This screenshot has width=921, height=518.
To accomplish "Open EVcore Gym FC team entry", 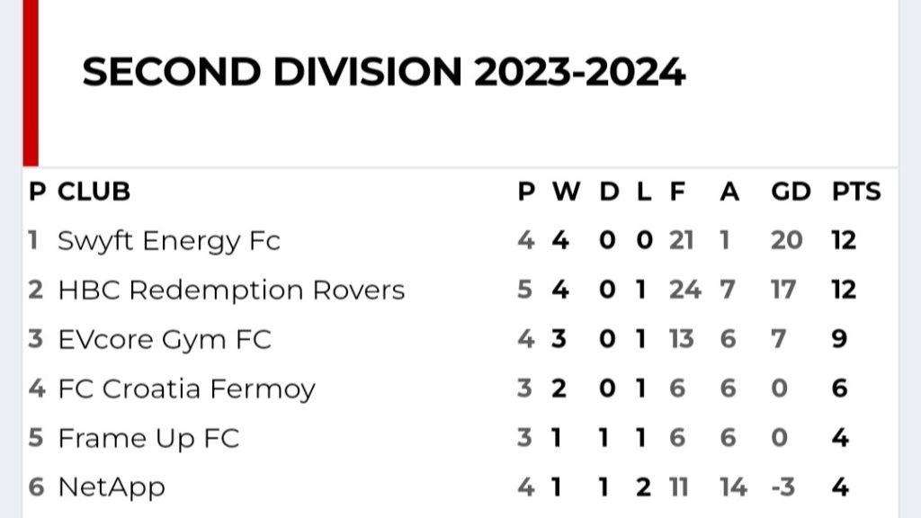I will (x=165, y=340).
